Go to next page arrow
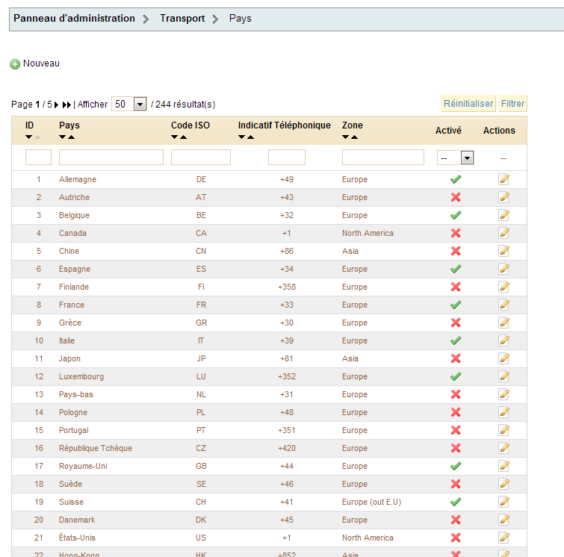This screenshot has height=557, width=564. click(56, 105)
